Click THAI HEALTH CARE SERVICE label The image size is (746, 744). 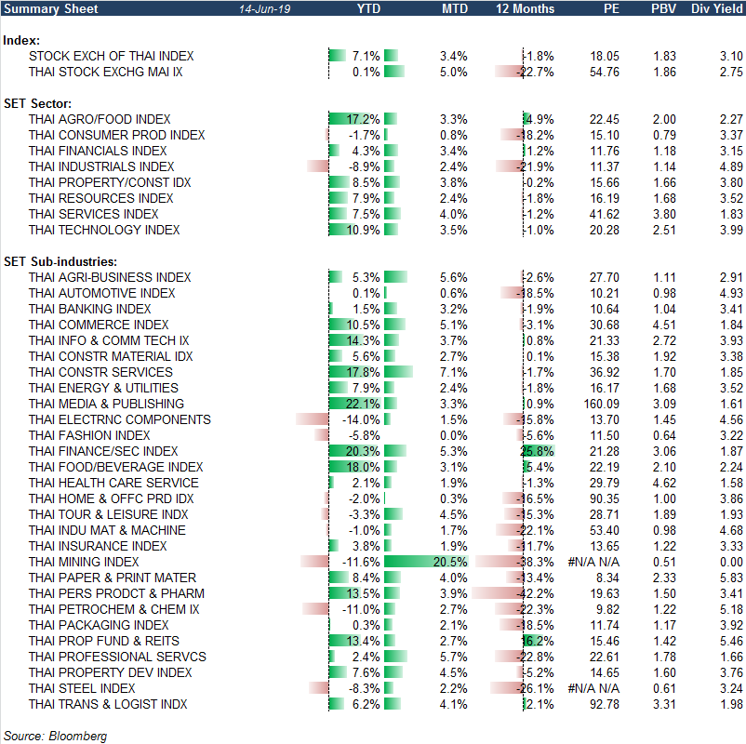click(113, 483)
